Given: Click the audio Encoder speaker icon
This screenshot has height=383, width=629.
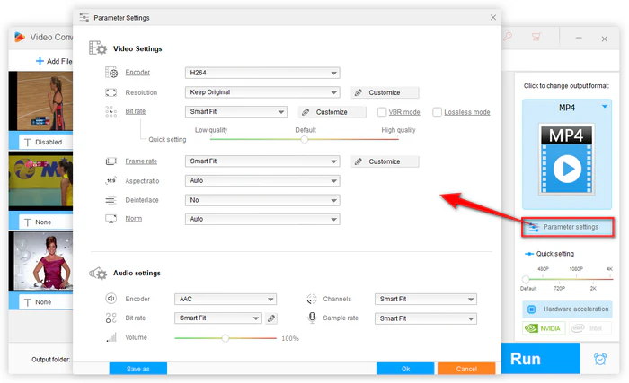Looking at the screenshot, I should (111, 299).
